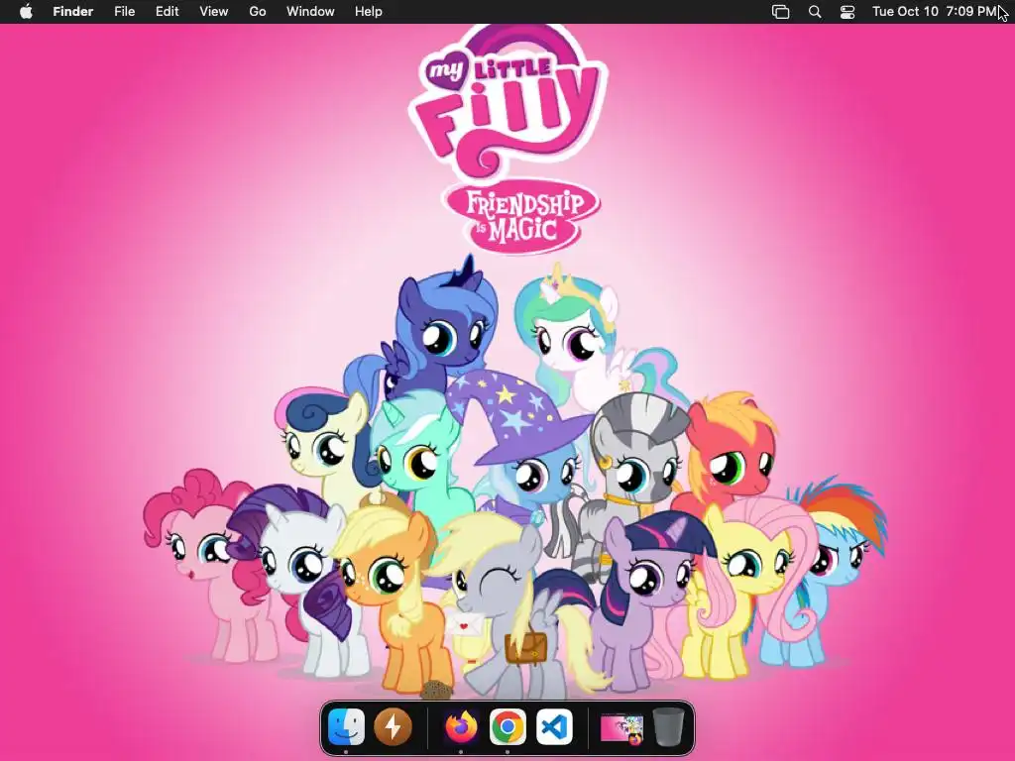Click the date and time display
The image size is (1015, 761).
[936, 12]
